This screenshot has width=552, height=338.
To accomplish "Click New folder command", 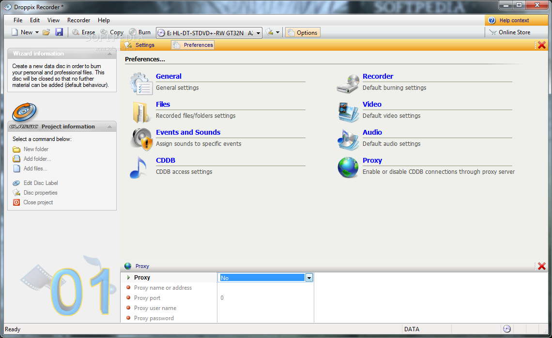I will (36, 149).
